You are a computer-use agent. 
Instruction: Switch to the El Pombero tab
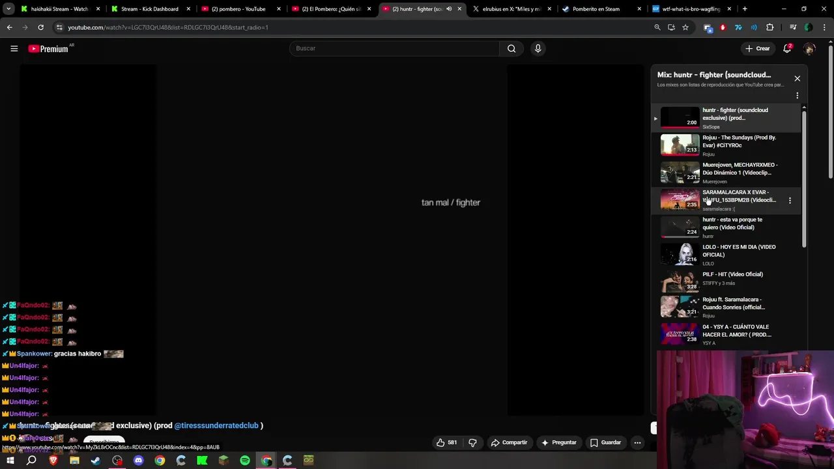(x=330, y=9)
